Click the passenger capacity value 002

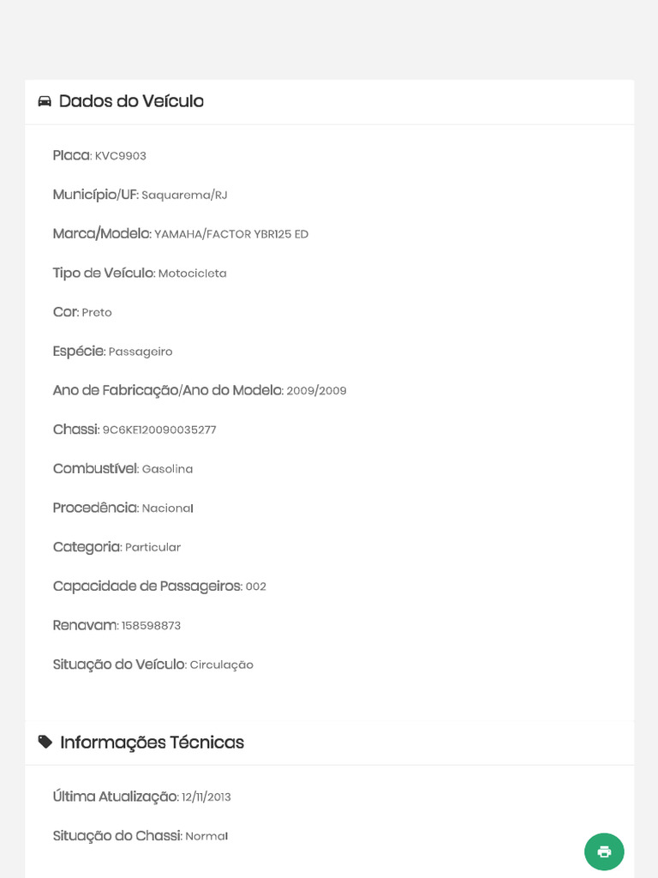click(255, 587)
